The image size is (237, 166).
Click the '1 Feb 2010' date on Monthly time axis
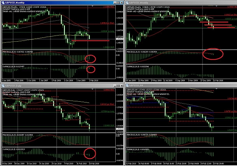pyautogui.click(x=94, y=81)
